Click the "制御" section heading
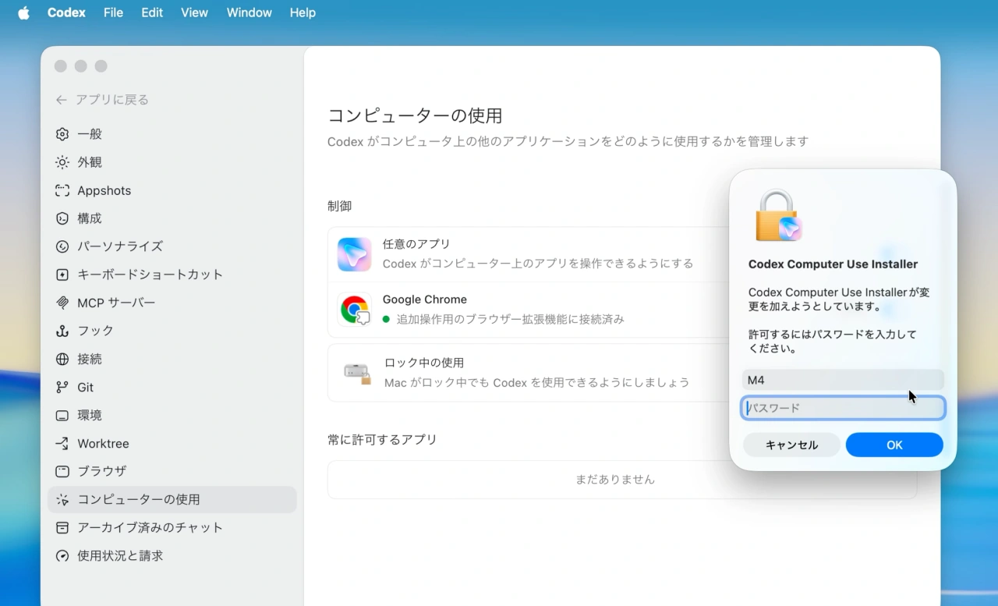The height and width of the screenshot is (606, 998). tap(340, 206)
